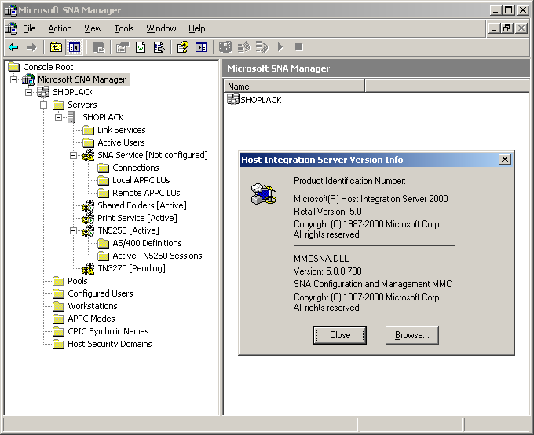This screenshot has height=435, width=534.
Task: Collapse the SNA Service node
Action: point(73,155)
